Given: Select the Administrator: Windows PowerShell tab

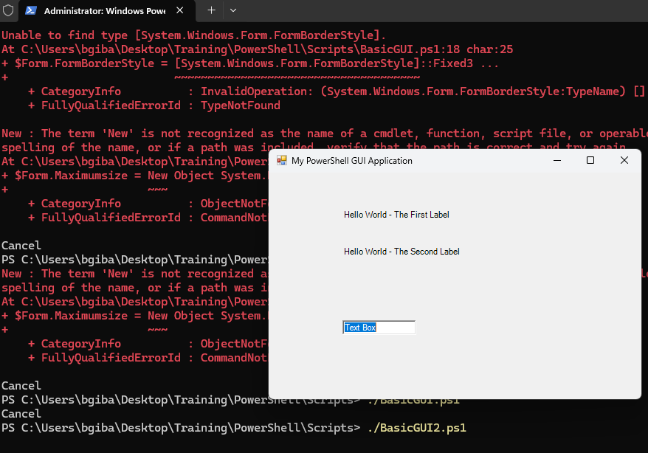Looking at the screenshot, I should pyautogui.click(x=103, y=11).
